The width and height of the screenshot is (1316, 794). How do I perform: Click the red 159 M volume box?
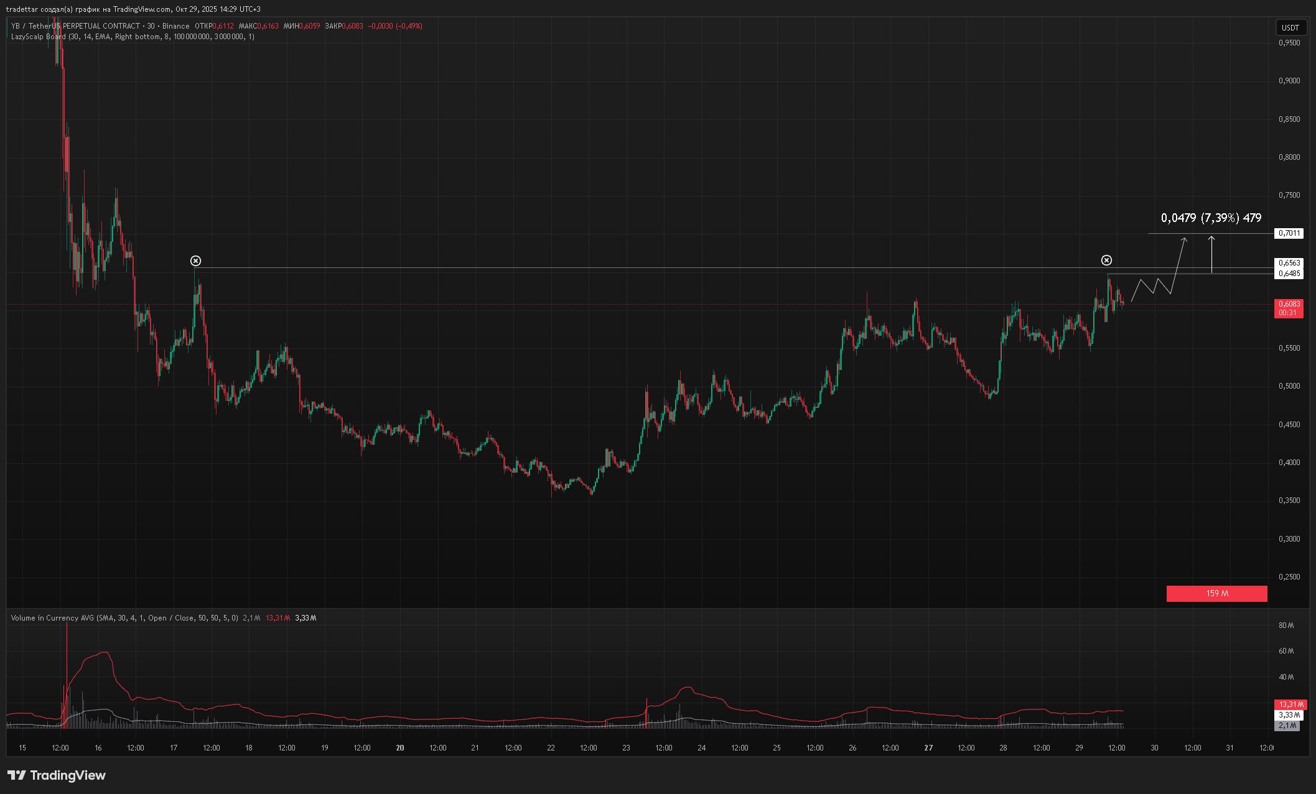(1216, 594)
